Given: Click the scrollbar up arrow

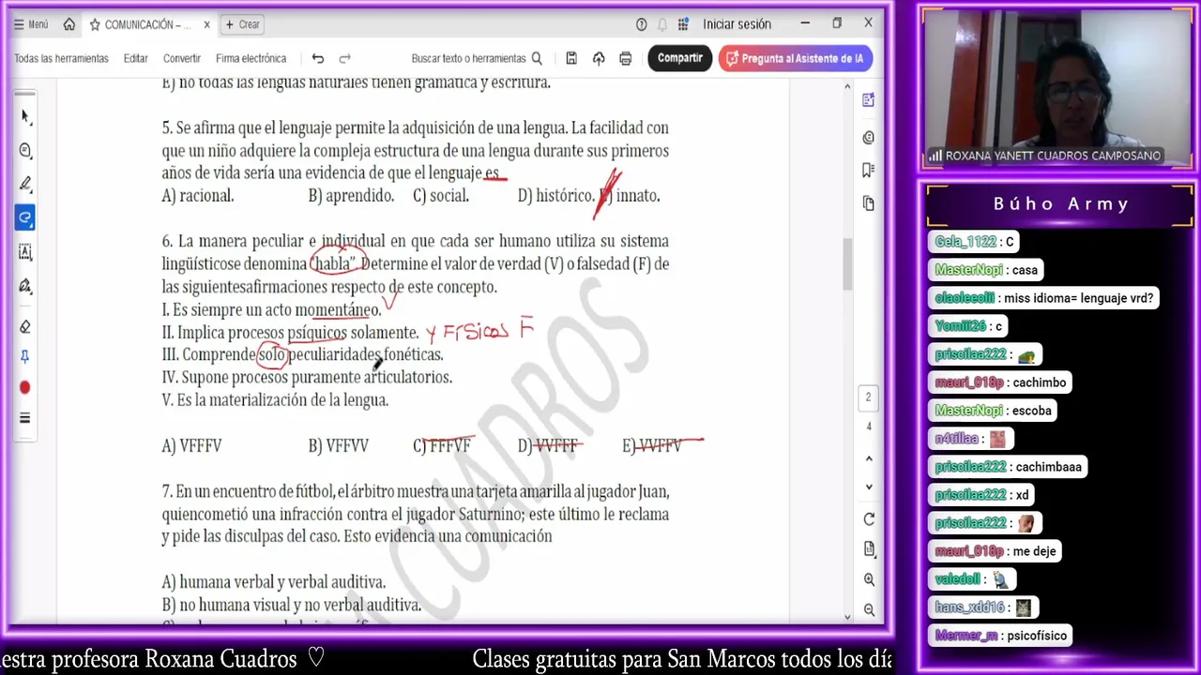Looking at the screenshot, I should point(847,87).
